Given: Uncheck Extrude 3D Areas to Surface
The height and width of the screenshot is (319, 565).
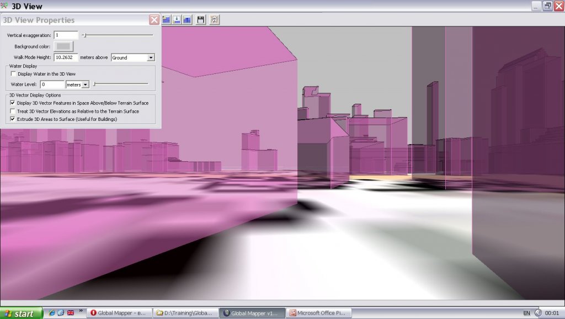Looking at the screenshot, I should point(14,119).
